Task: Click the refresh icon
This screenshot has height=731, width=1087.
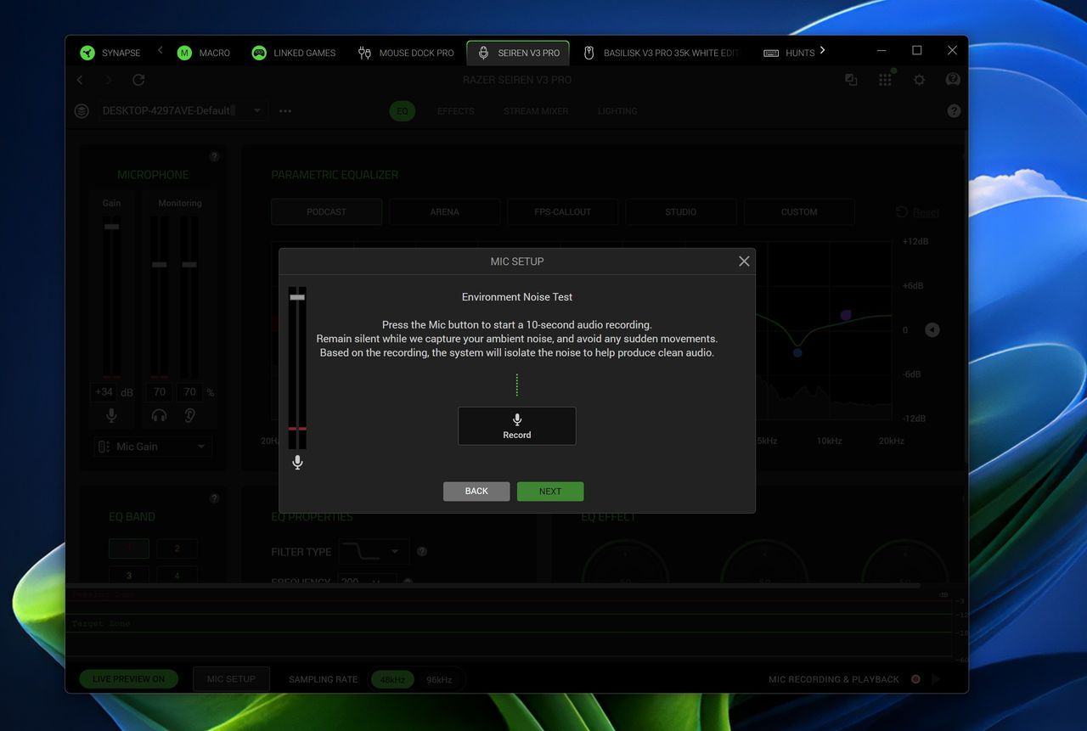Action: 138,80
